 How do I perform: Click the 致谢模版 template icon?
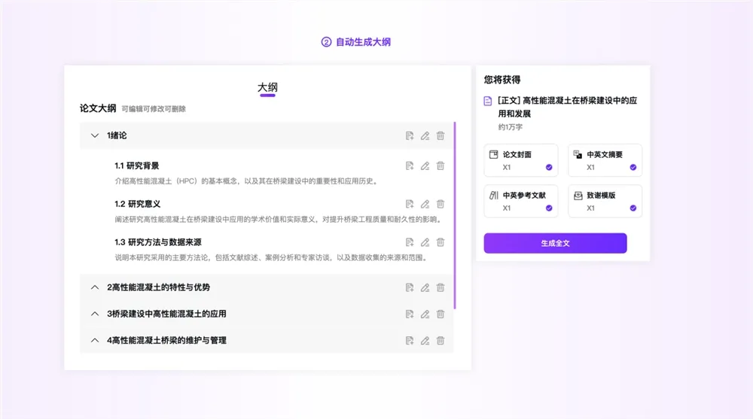578,196
